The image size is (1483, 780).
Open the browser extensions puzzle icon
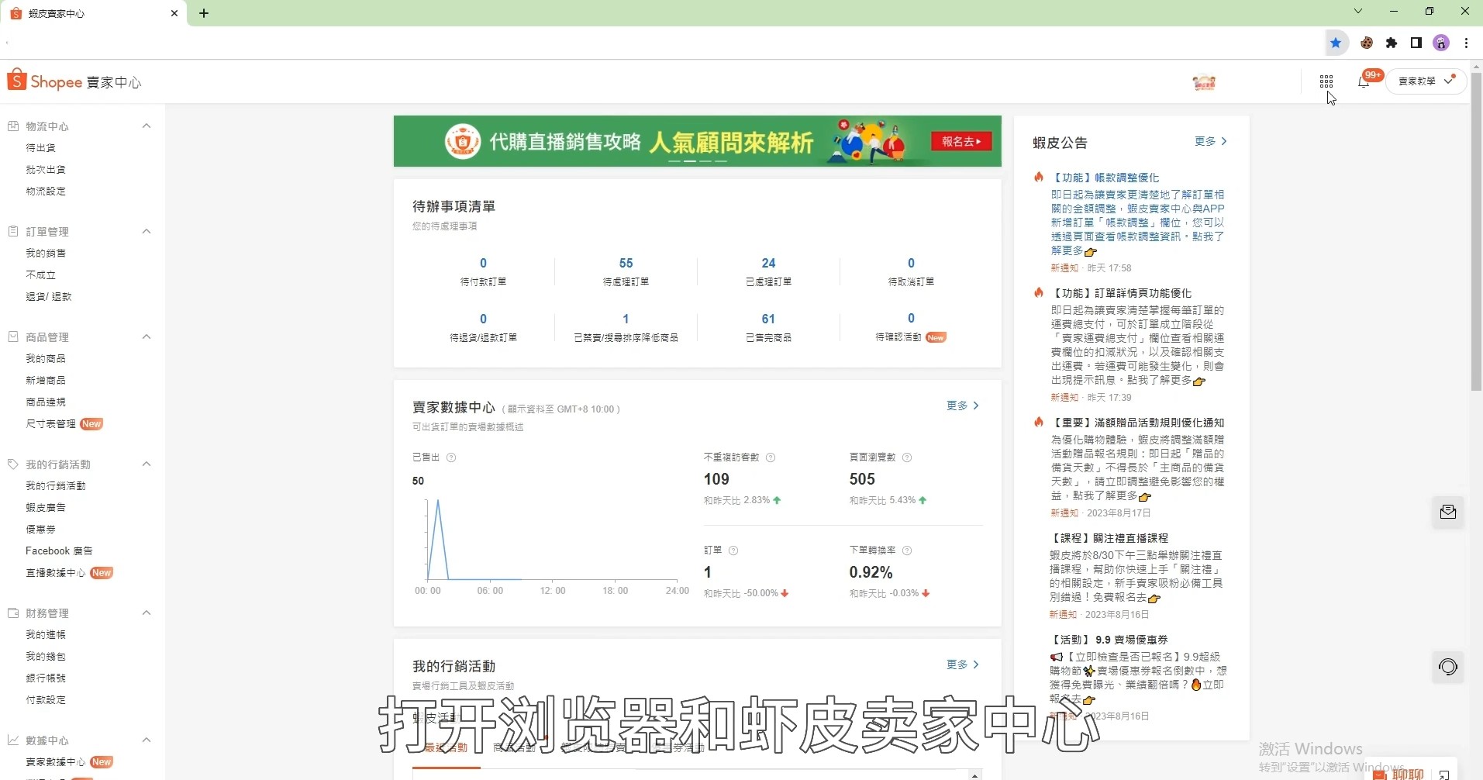tap(1392, 43)
